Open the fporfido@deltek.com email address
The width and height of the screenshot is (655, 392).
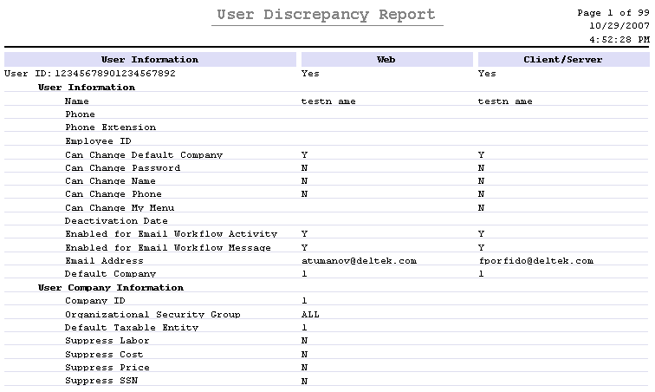coord(535,261)
